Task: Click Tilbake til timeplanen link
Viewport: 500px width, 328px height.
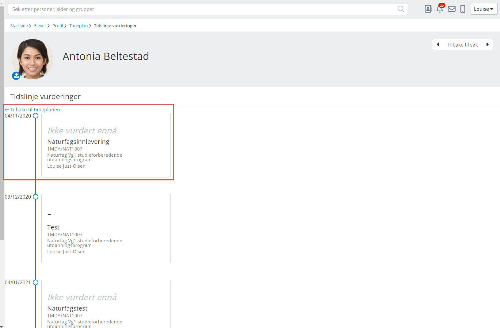Action: click(x=35, y=110)
